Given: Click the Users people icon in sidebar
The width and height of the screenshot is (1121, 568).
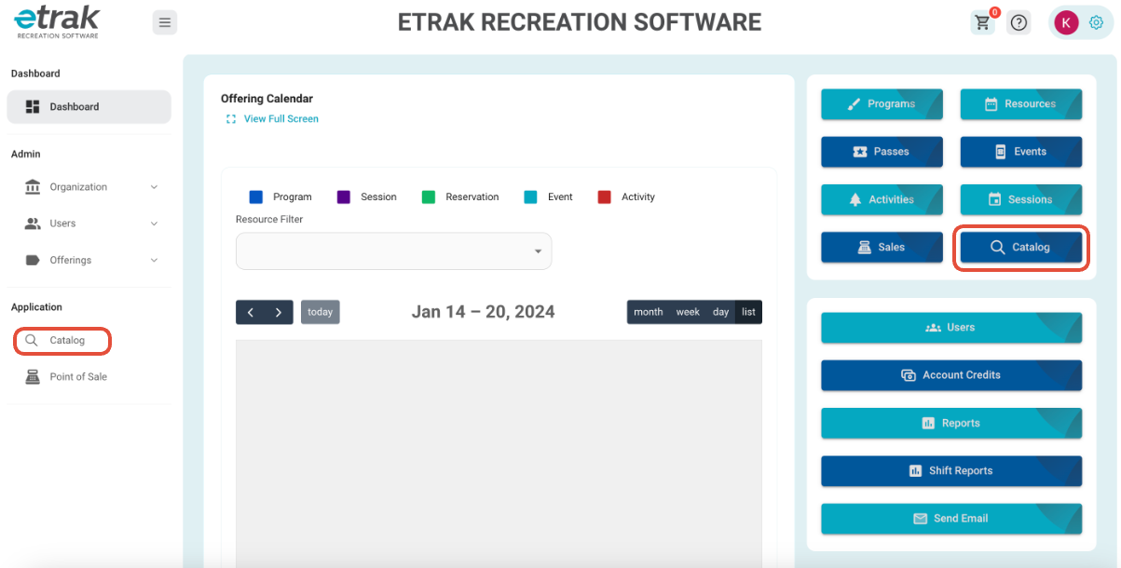Looking at the screenshot, I should click(x=33, y=223).
